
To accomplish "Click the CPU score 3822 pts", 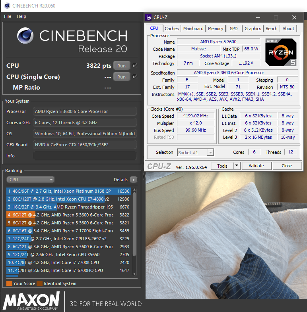I will click(x=99, y=66).
